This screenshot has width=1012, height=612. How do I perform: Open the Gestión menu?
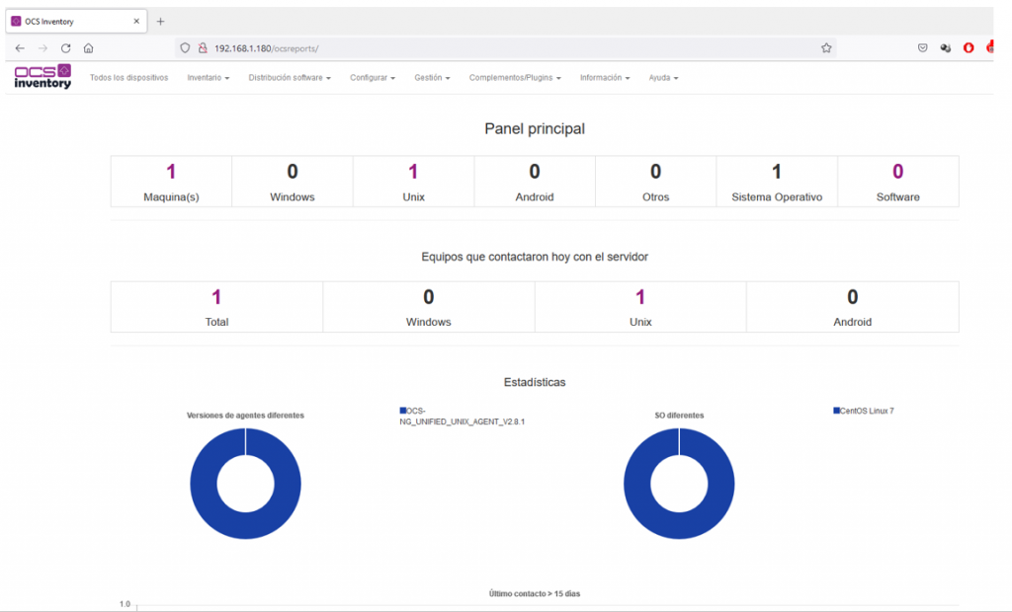click(x=432, y=77)
